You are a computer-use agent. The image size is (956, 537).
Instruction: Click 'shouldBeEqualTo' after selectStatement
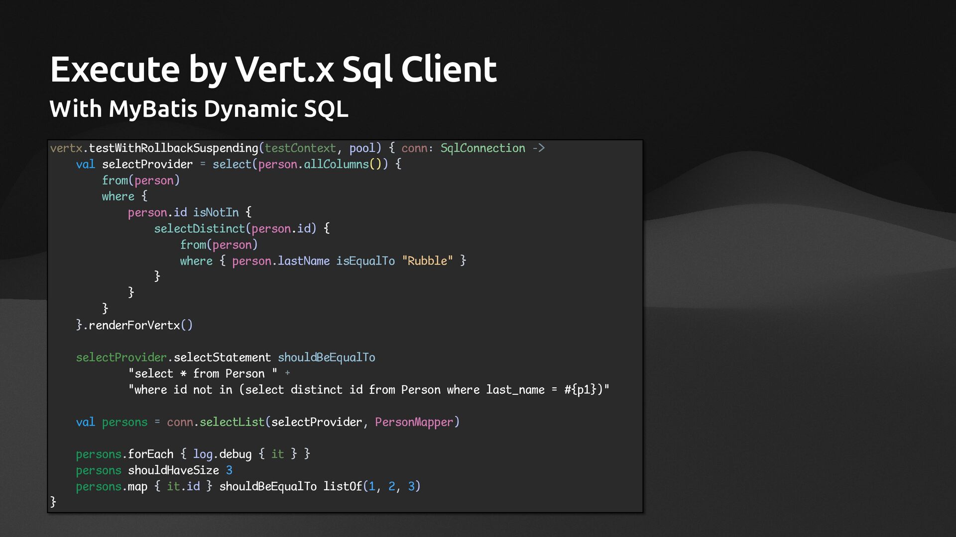326,358
